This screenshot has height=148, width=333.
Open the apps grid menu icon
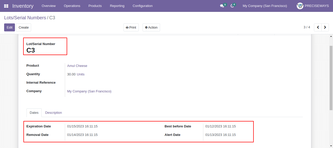(6, 6)
